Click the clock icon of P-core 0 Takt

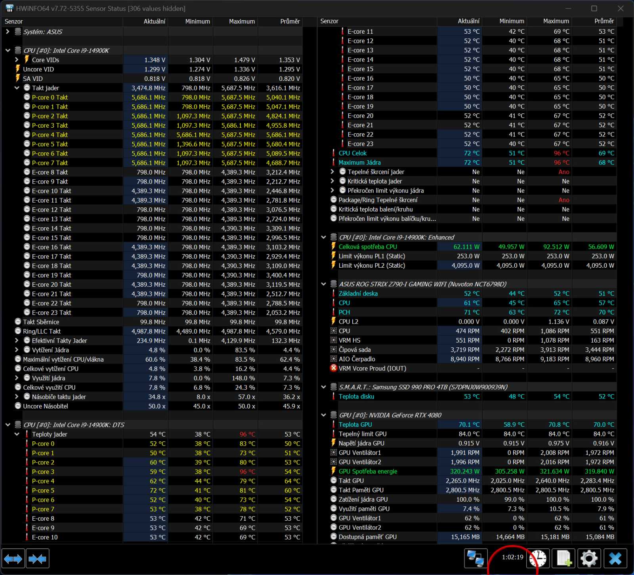[x=27, y=97]
